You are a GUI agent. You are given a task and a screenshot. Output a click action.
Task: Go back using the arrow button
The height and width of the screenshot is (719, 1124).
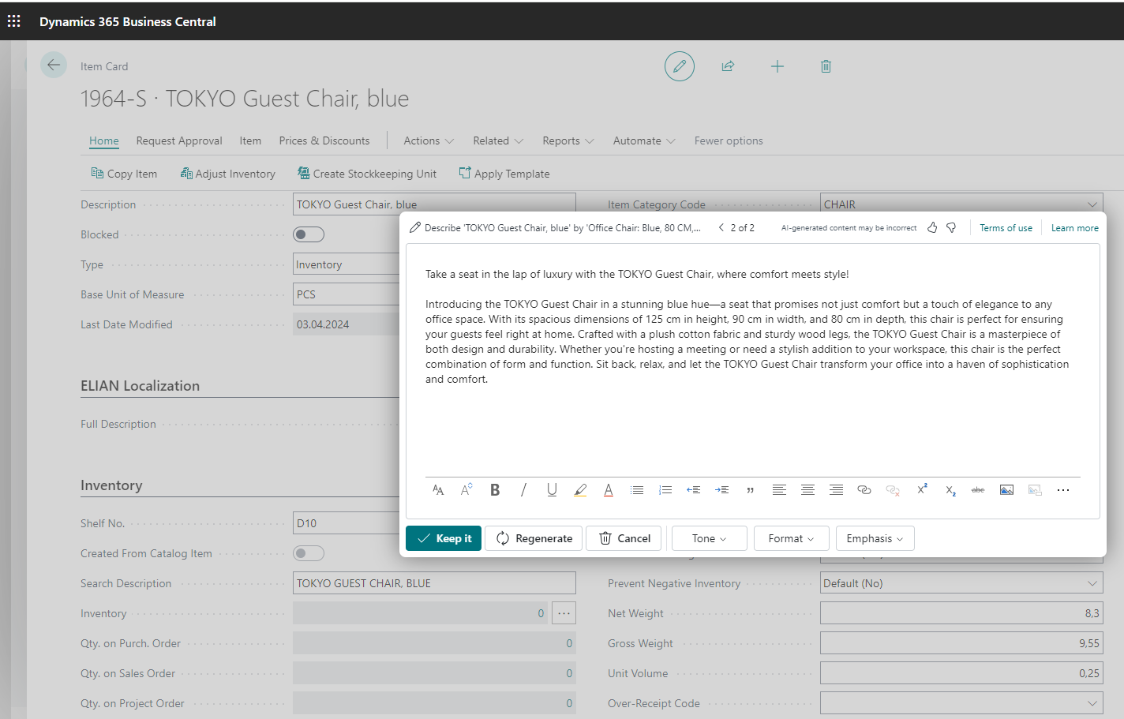pos(54,65)
